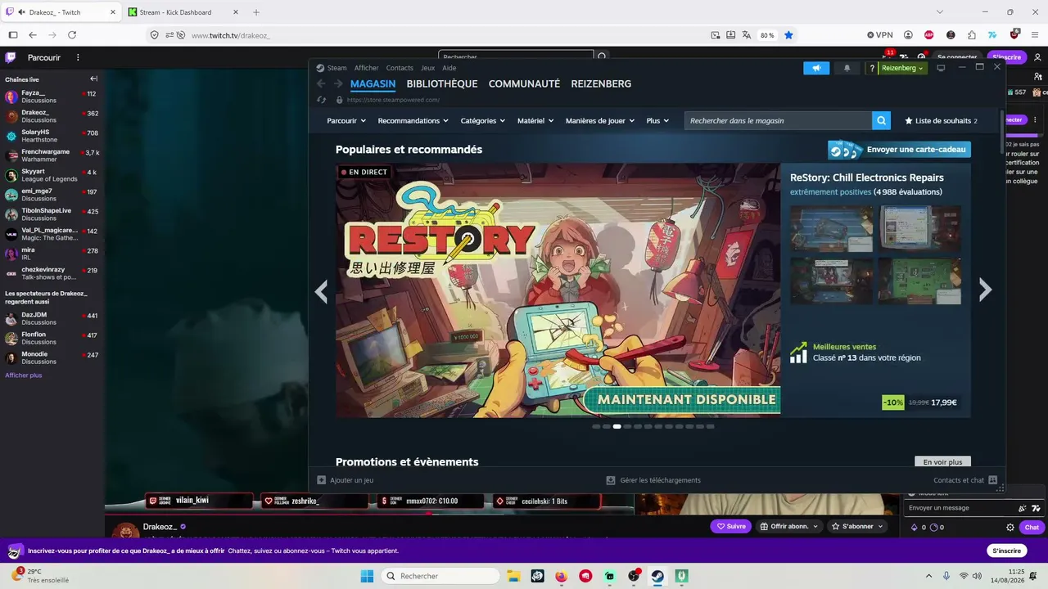The width and height of the screenshot is (1048, 589).
Task: Click Ajouter un jeu in Steam
Action: 346,480
